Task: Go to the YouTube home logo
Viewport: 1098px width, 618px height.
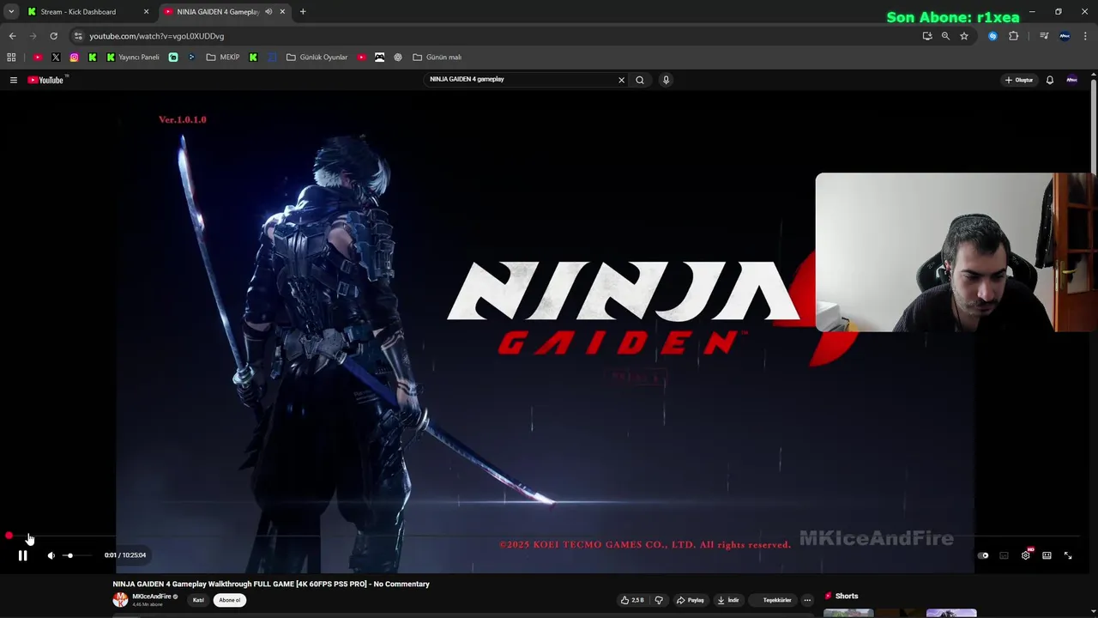Action: [x=47, y=80]
